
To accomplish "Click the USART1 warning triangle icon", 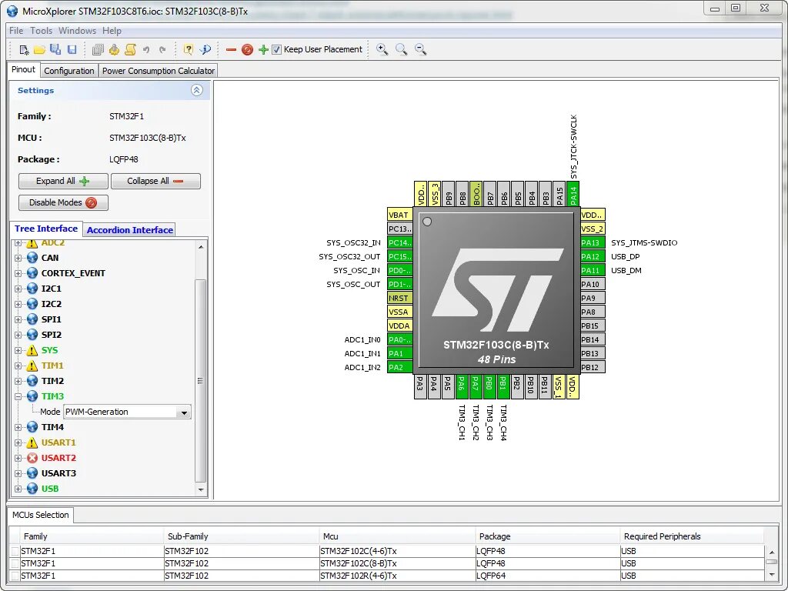I will click(32, 442).
